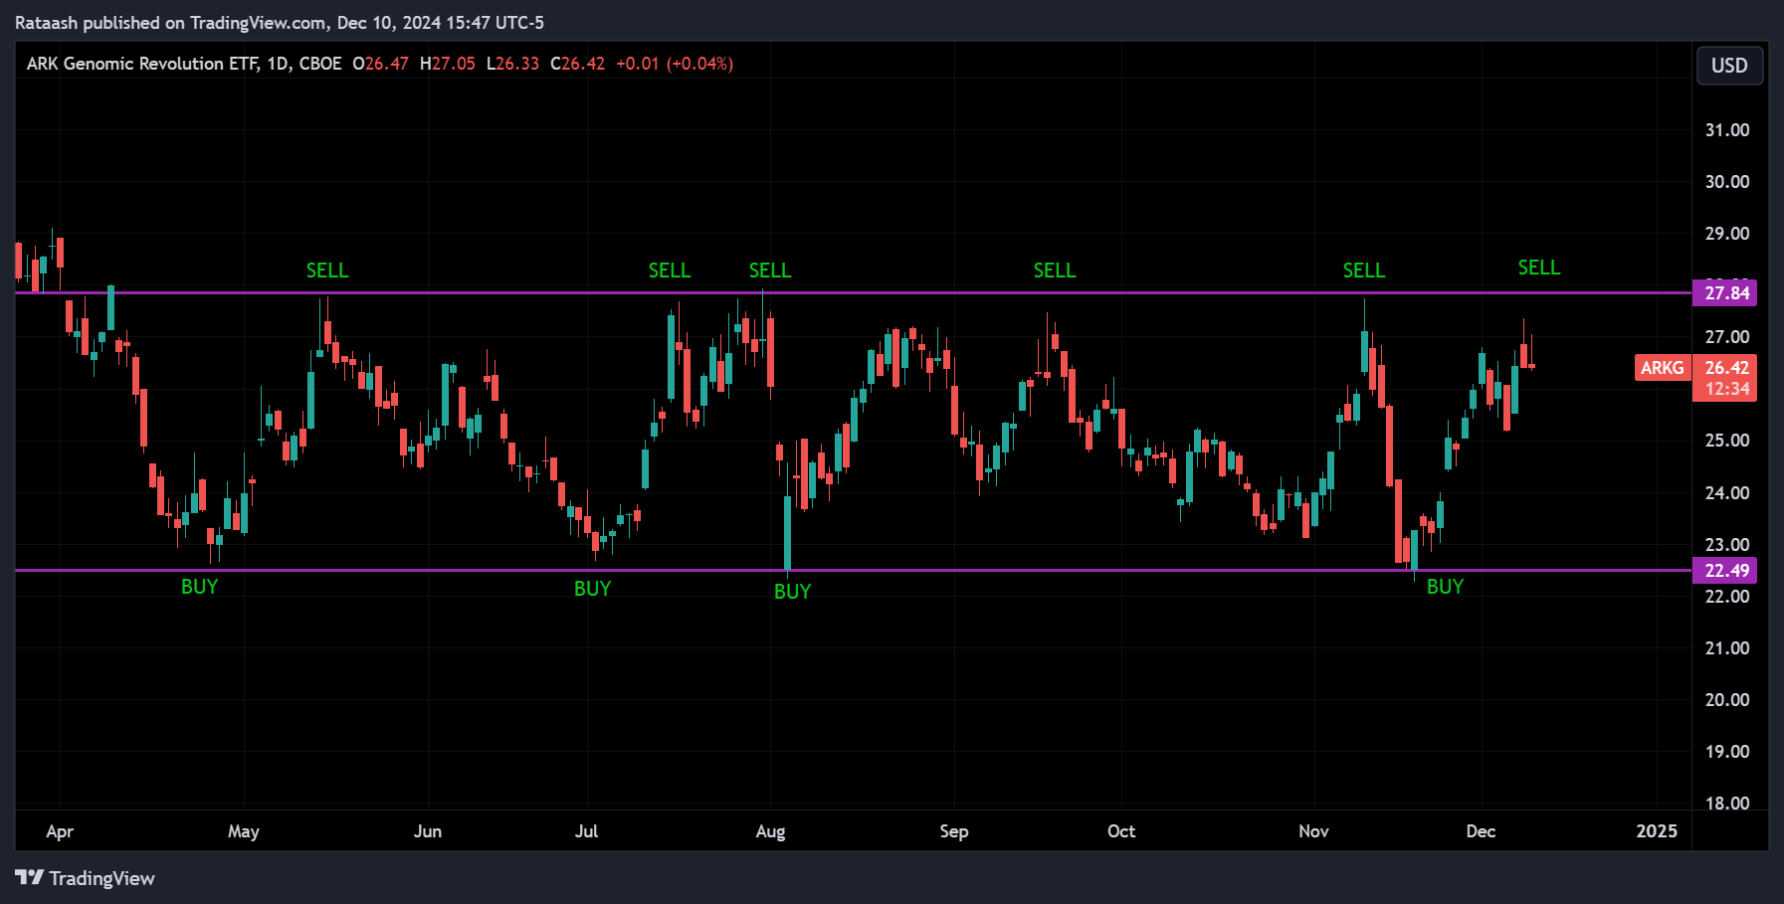Screen dimensions: 1784x904
Task: Click the Jul label on the time axis
Action: click(586, 831)
